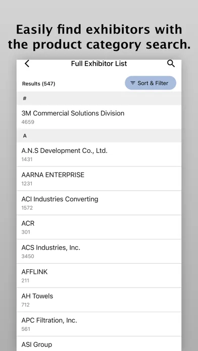Click the # section header
This screenshot has height=351, width=198.
pos(99,98)
